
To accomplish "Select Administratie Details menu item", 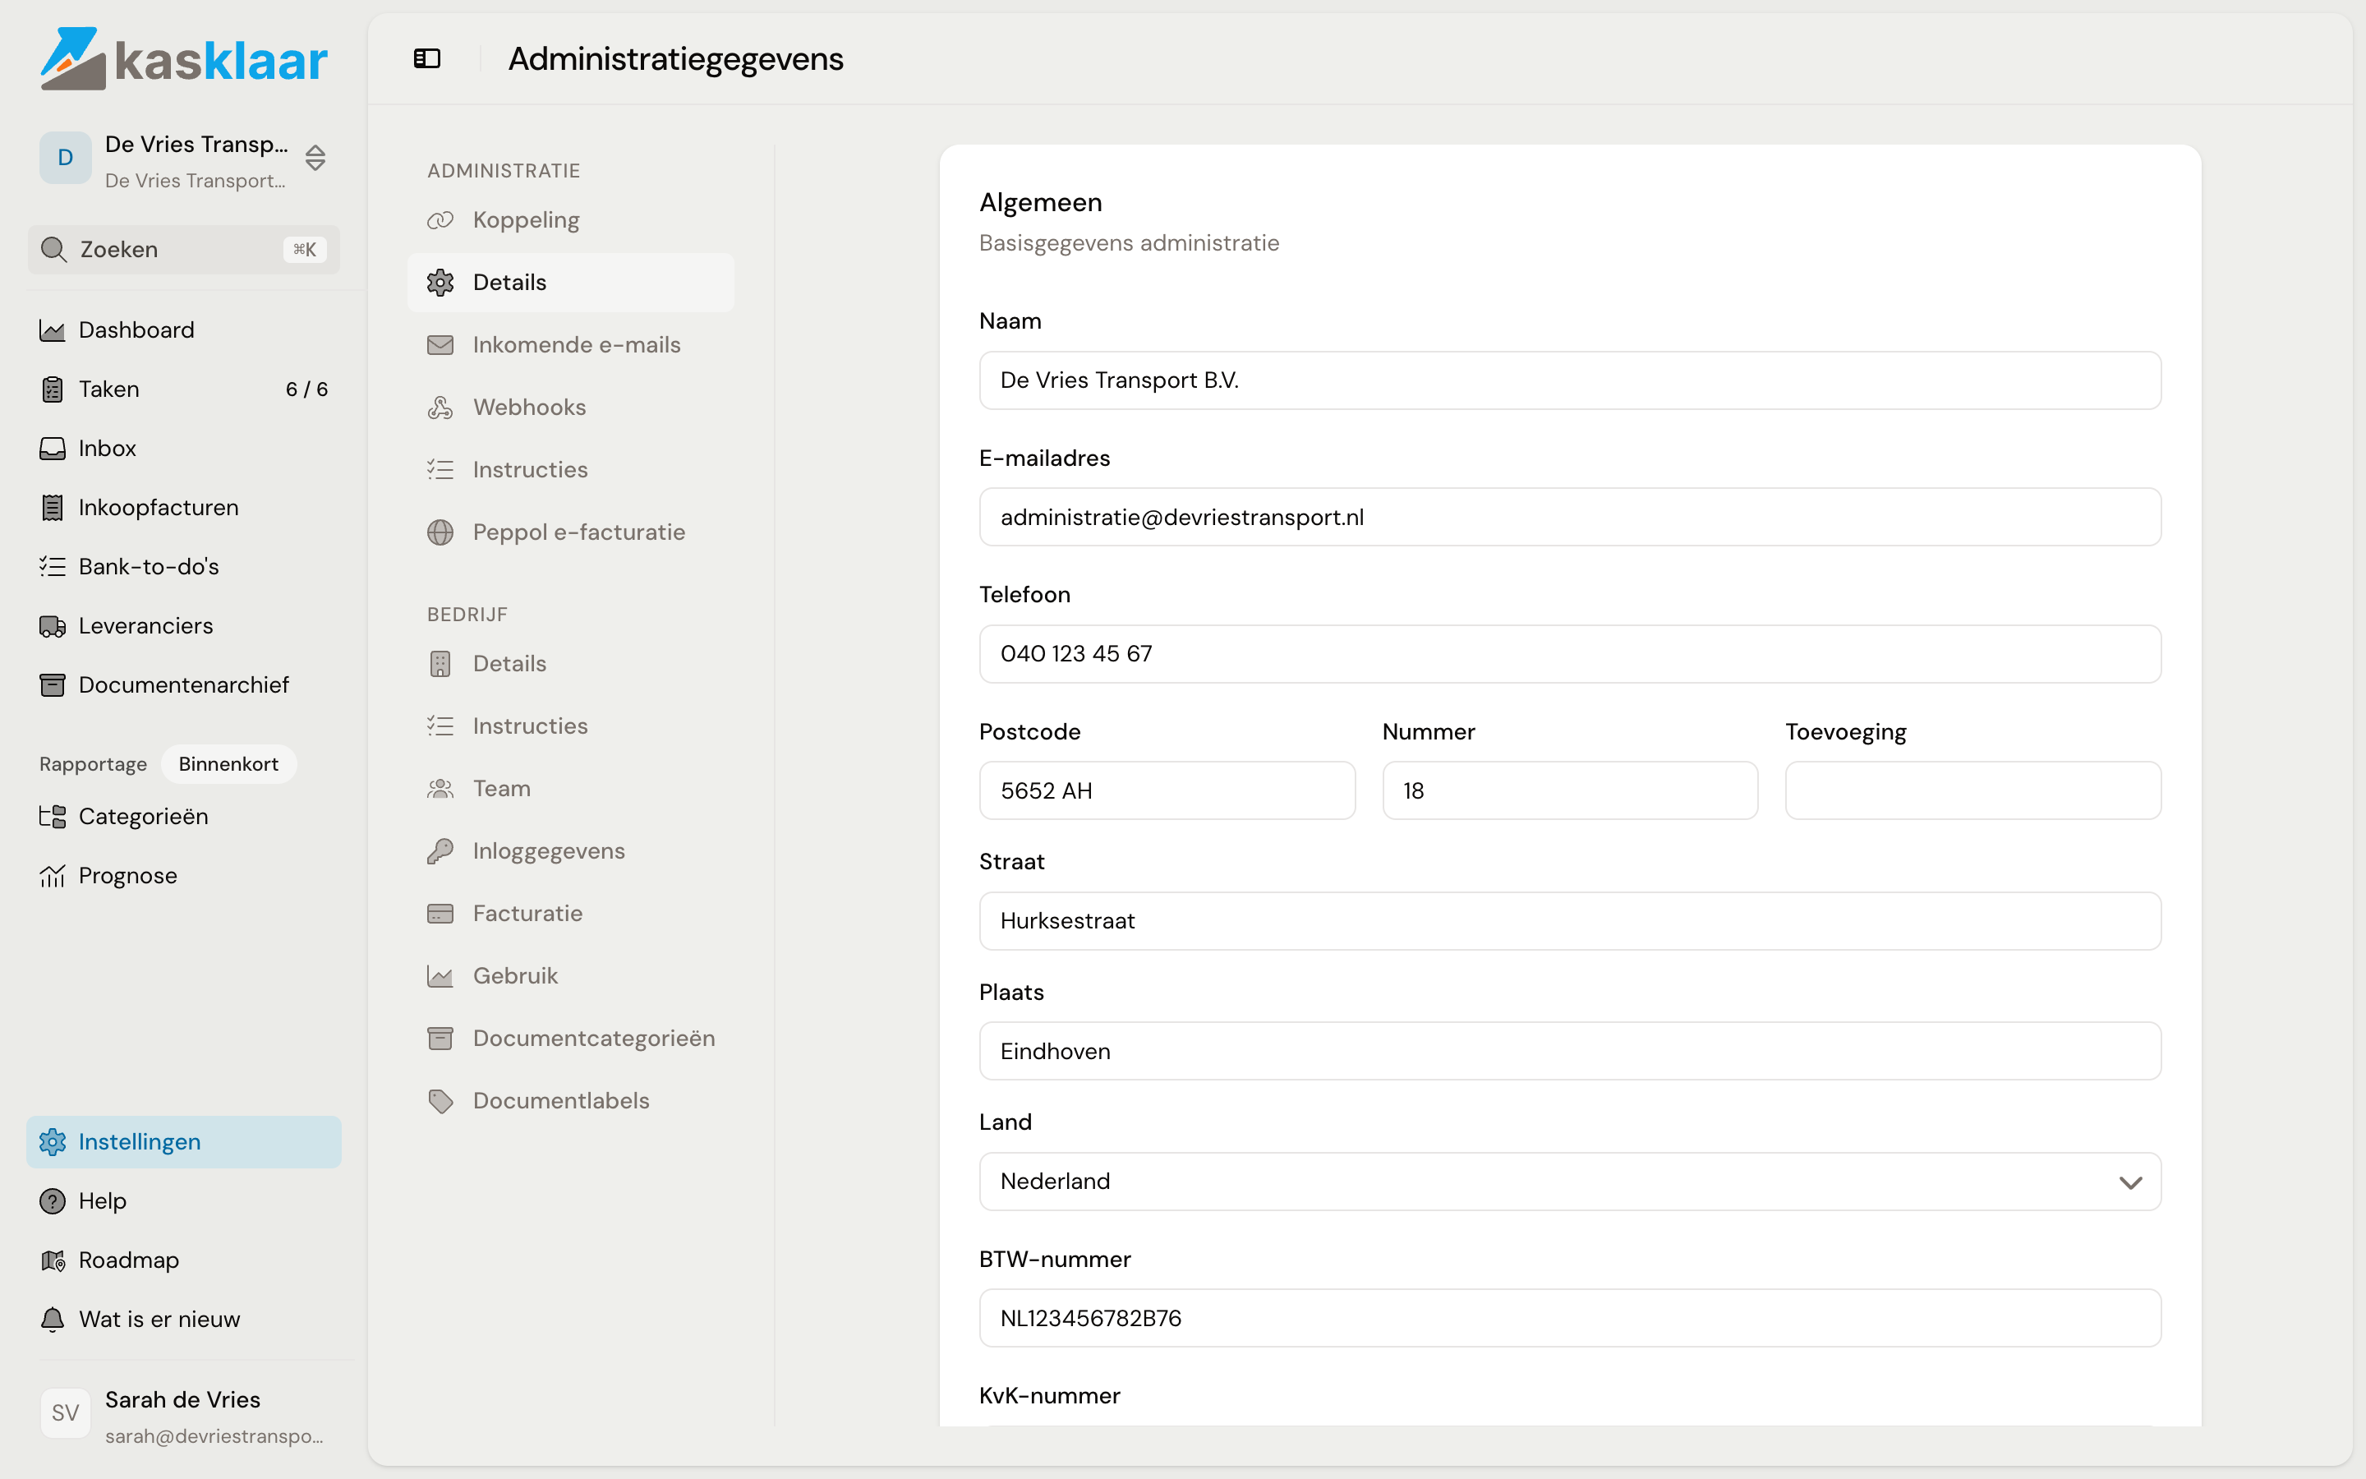I will pyautogui.click(x=570, y=283).
